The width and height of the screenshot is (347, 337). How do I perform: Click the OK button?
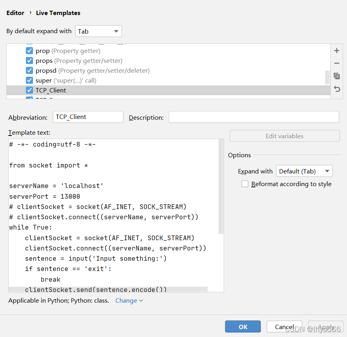click(x=243, y=327)
